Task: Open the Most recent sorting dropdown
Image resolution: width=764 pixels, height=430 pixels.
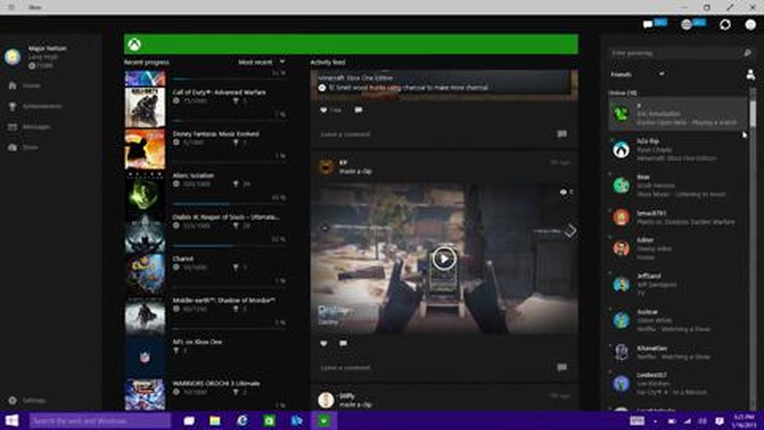Action: 262,62
